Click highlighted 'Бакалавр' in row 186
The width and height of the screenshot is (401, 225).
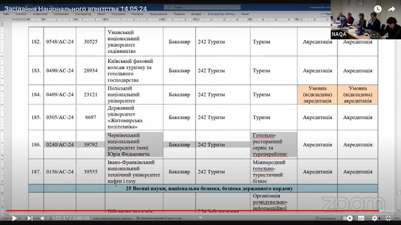[179, 145]
